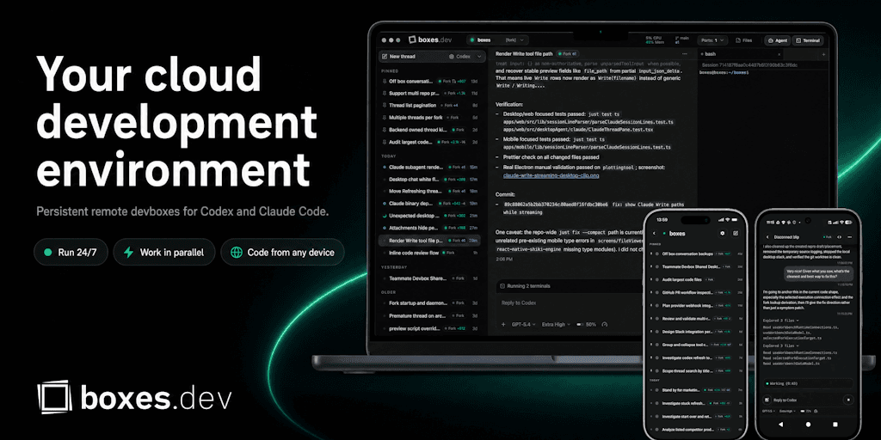This screenshot has height=440, width=881.
Task: Click the Fork badge beside Render Write tool title
Action: point(567,54)
